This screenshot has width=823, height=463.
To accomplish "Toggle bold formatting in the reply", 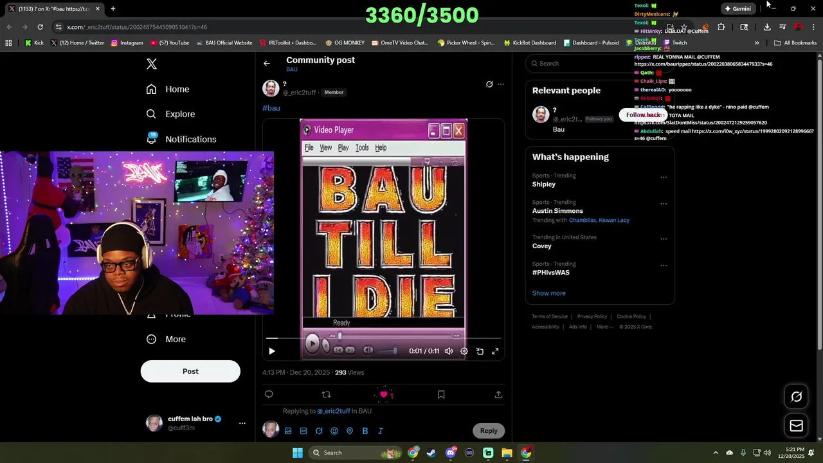I will pos(365,431).
